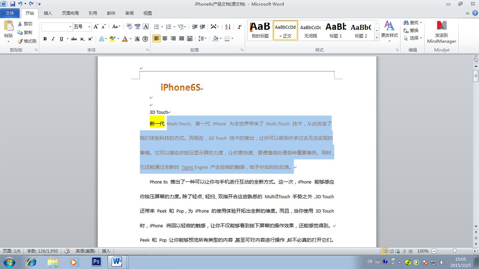Image resolution: width=479 pixels, height=269 pixels.
Task: Switch to 引用 references tab
Action: 93,13
